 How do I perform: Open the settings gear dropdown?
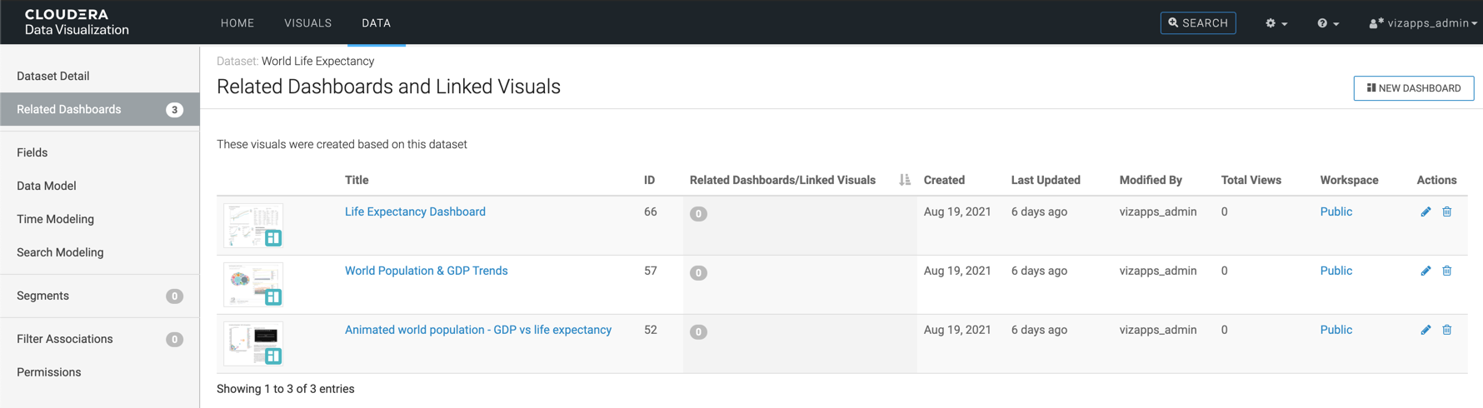1276,23
